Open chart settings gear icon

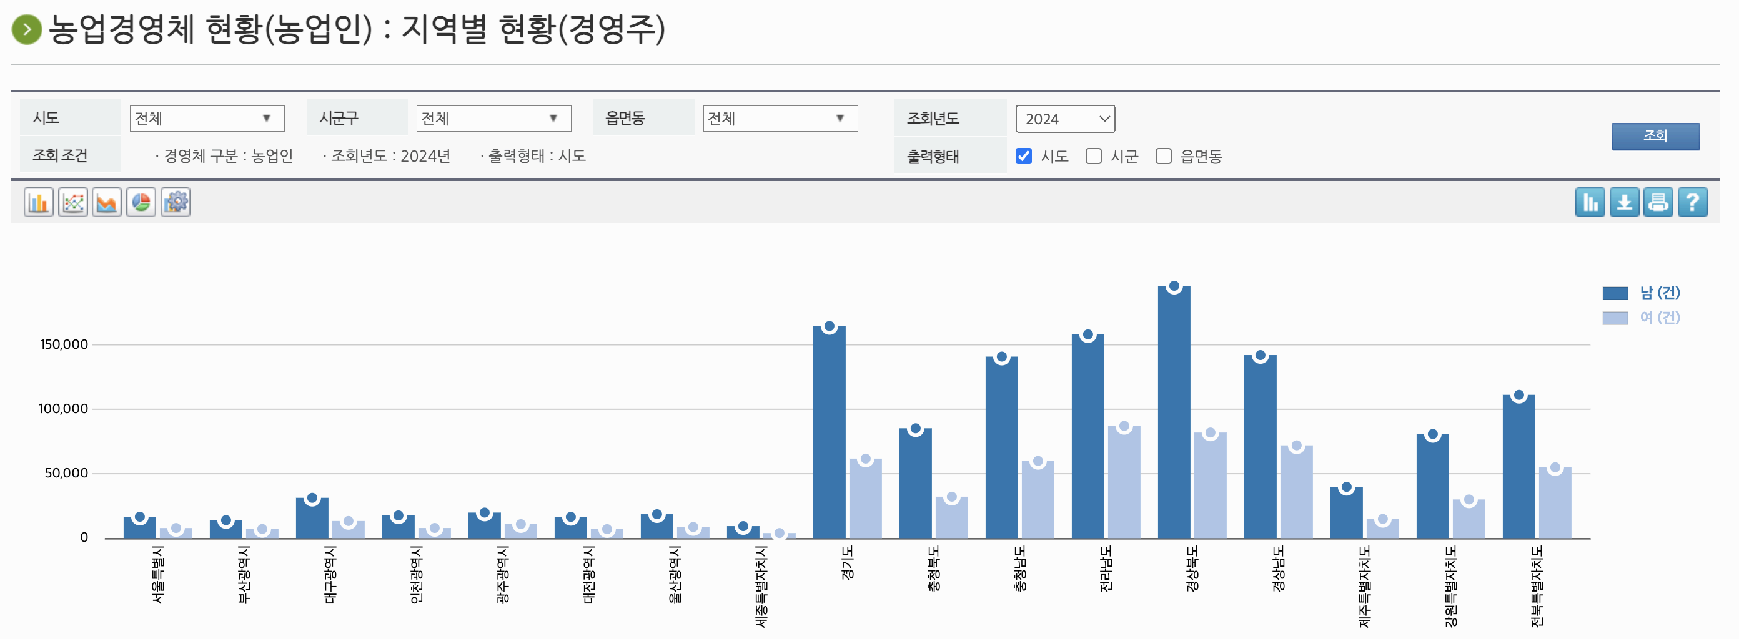pos(176,202)
